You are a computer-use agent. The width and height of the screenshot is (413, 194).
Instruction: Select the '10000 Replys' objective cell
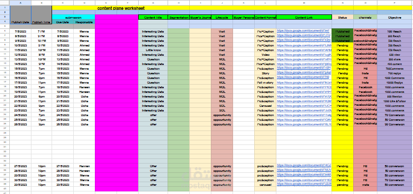pyautogui.click(x=395, y=83)
